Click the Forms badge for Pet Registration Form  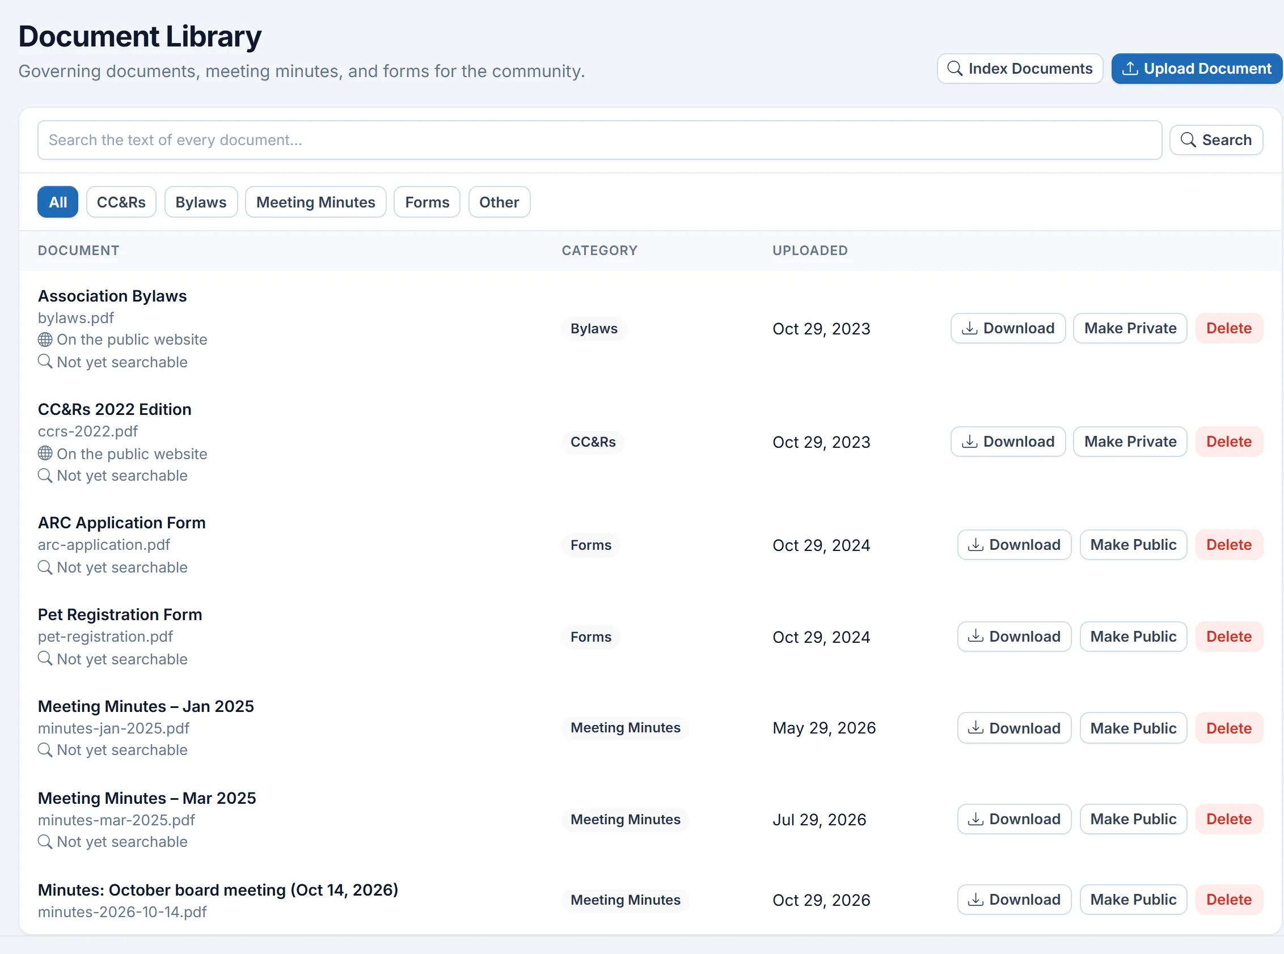pos(590,637)
